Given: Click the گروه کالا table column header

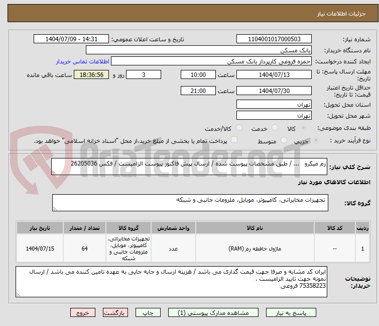Looking at the screenshot, I should (129, 228).
